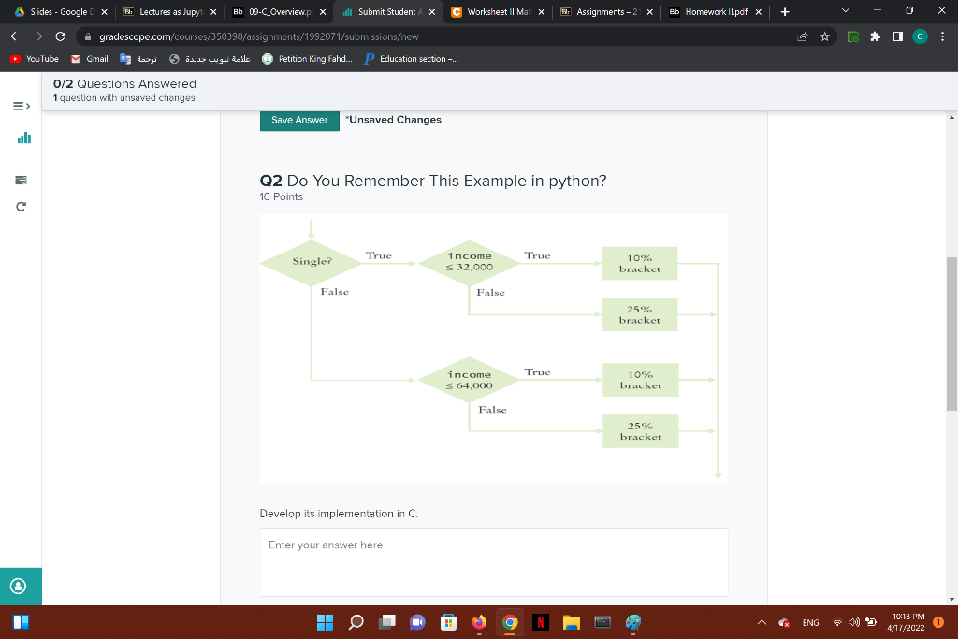Click the accessibility widget icon

point(19,587)
